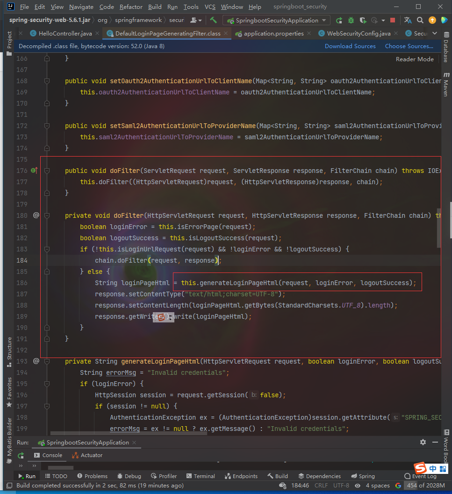
Task: Toggle tool window bars icon in status bar
Action: (9, 486)
